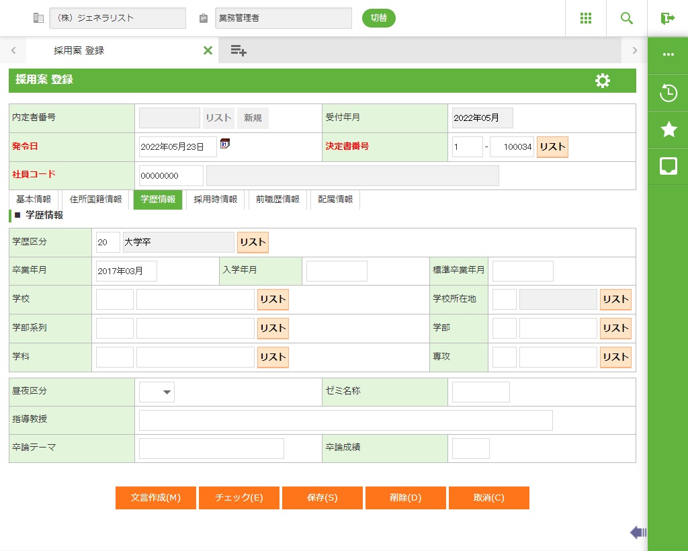This screenshot has width=688, height=551.
Task: Open favorites star icon in sidebar
Action: click(668, 130)
